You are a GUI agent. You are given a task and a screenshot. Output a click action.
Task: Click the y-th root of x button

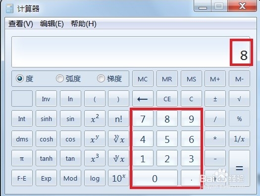point(118,139)
